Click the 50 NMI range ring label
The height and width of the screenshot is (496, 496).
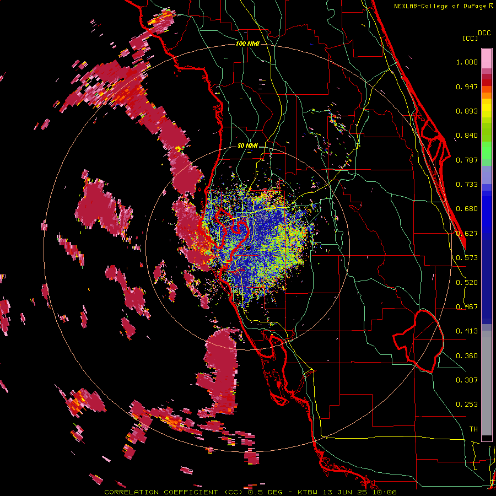[x=247, y=145]
